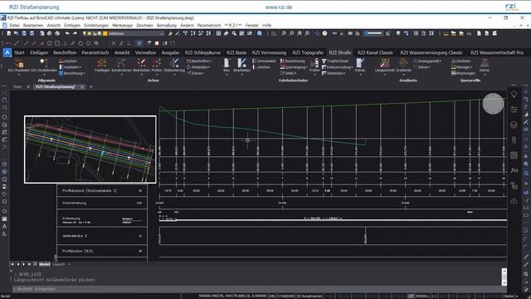The image size is (531, 299).
Task: Toggle the MODELL status bar field
Action: coord(422,296)
